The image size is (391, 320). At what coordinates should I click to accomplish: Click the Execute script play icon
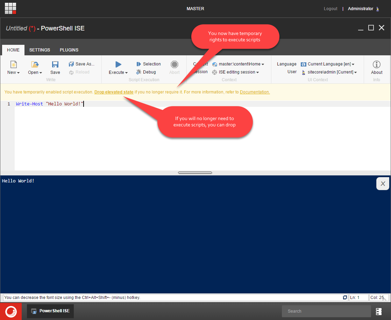[118, 64]
